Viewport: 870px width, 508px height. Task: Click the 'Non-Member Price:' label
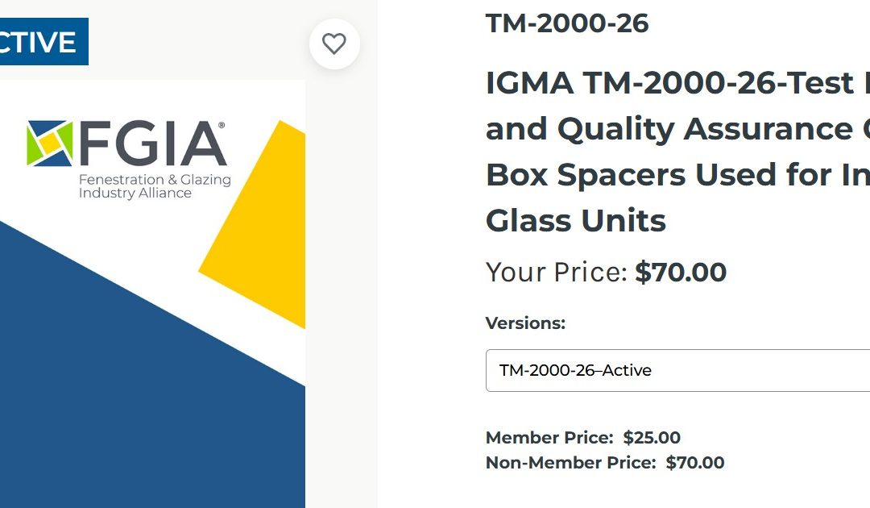(571, 463)
